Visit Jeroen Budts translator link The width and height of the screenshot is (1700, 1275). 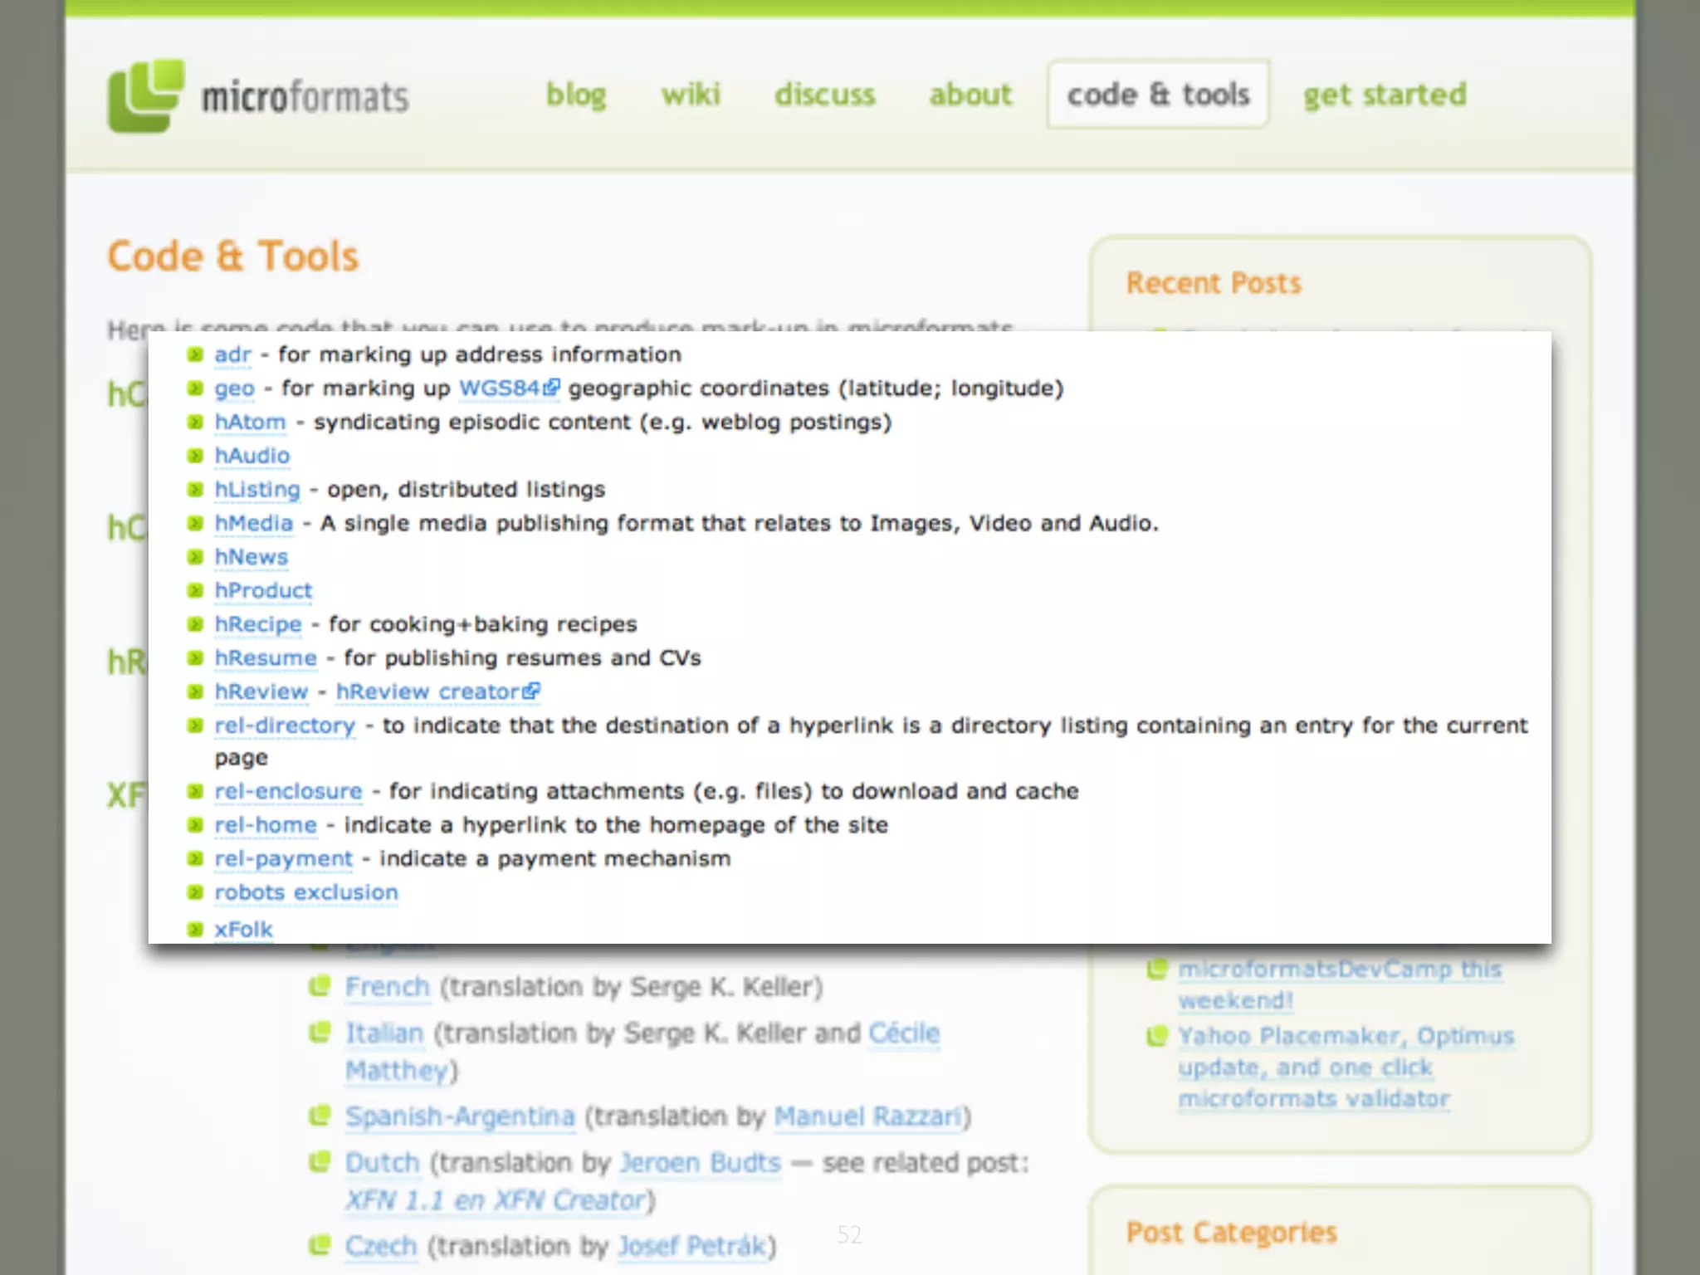point(700,1162)
